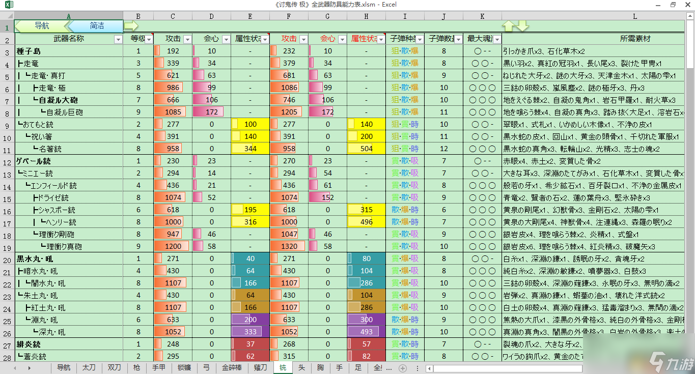
Task: Select column F header
Action: 289,16
